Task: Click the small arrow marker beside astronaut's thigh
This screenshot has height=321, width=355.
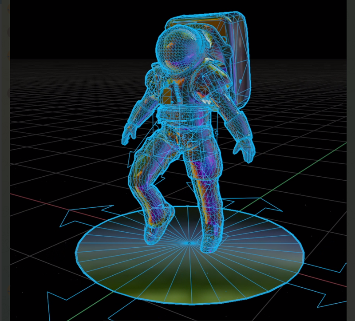Action: coord(132,158)
